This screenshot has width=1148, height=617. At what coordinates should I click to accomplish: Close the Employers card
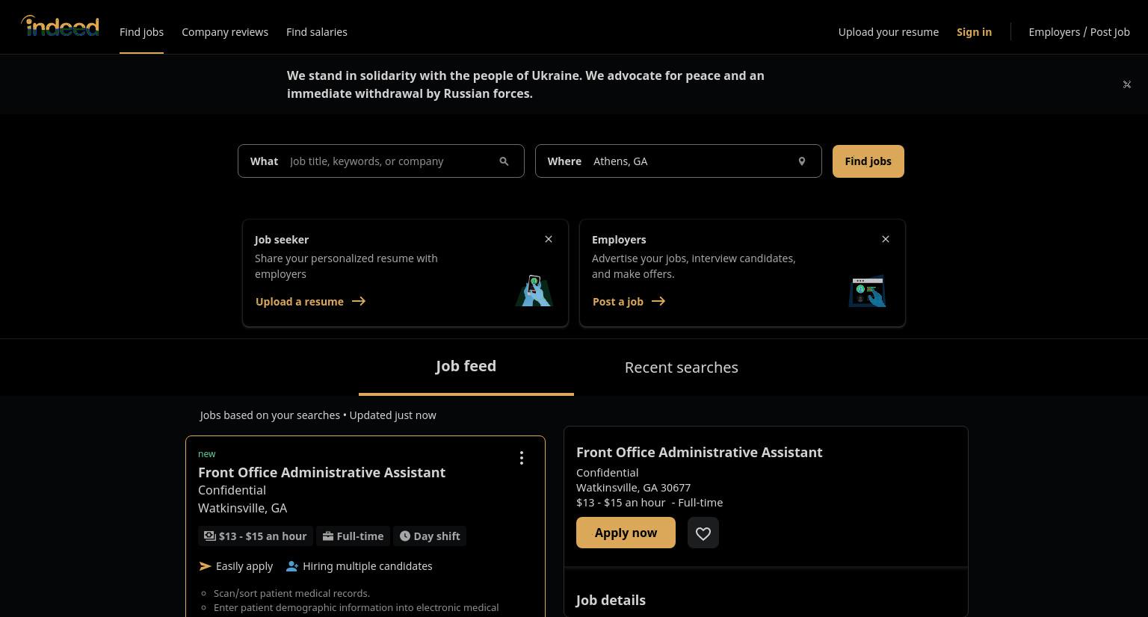(x=886, y=239)
